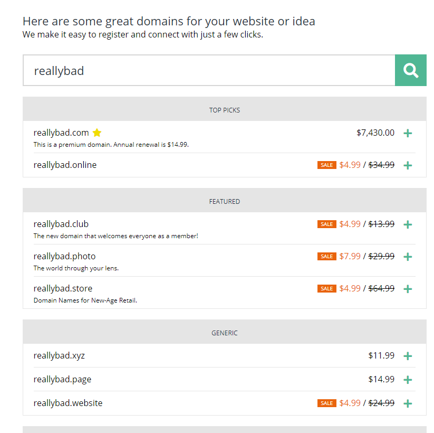
Task: Select the reallybad.photo domain name
Action: pyautogui.click(x=64, y=256)
